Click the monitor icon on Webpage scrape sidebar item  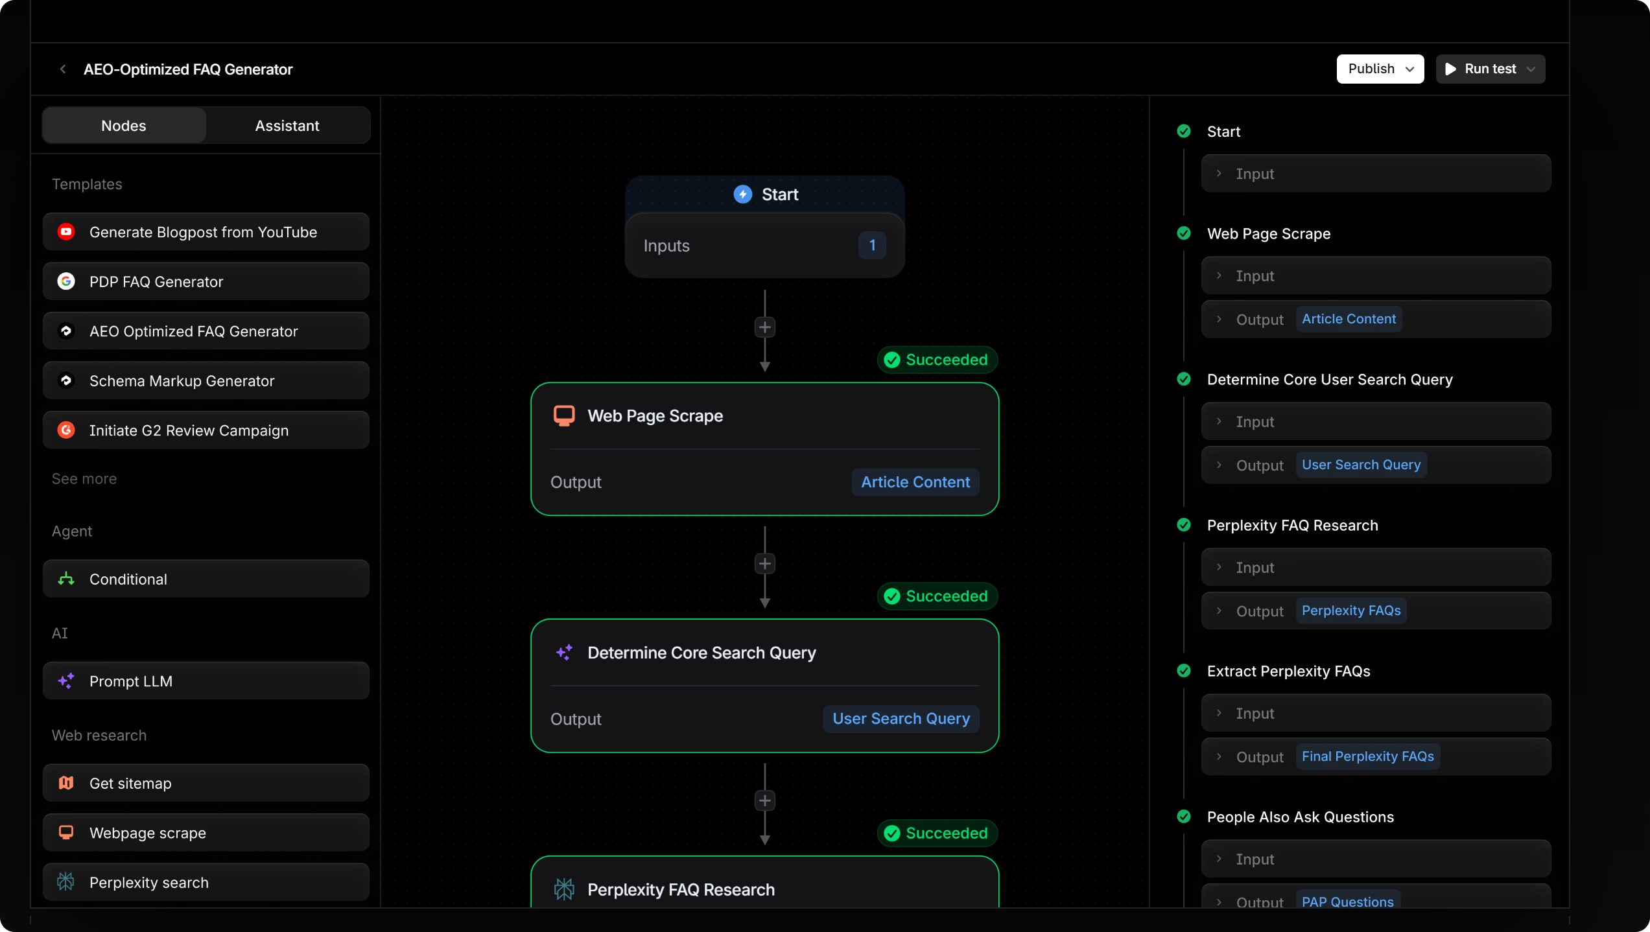66,832
